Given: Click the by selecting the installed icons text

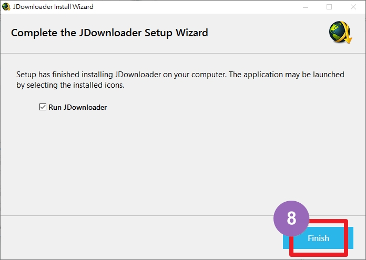Looking at the screenshot, I should click(70, 85).
